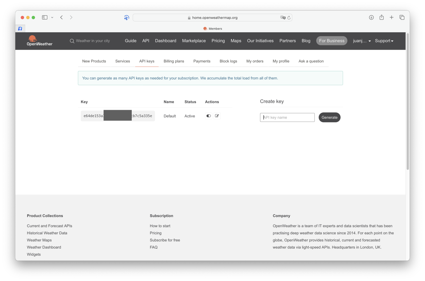
Task: Reload the page with refresh icon
Action: click(x=289, y=18)
